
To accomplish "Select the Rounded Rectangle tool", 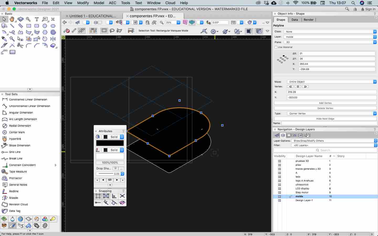I will click(x=37, y=26).
